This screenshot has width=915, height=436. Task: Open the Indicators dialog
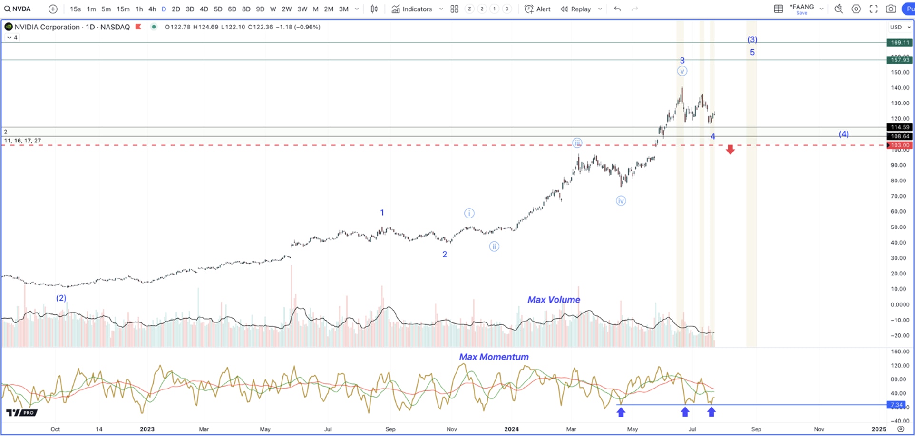coord(412,9)
